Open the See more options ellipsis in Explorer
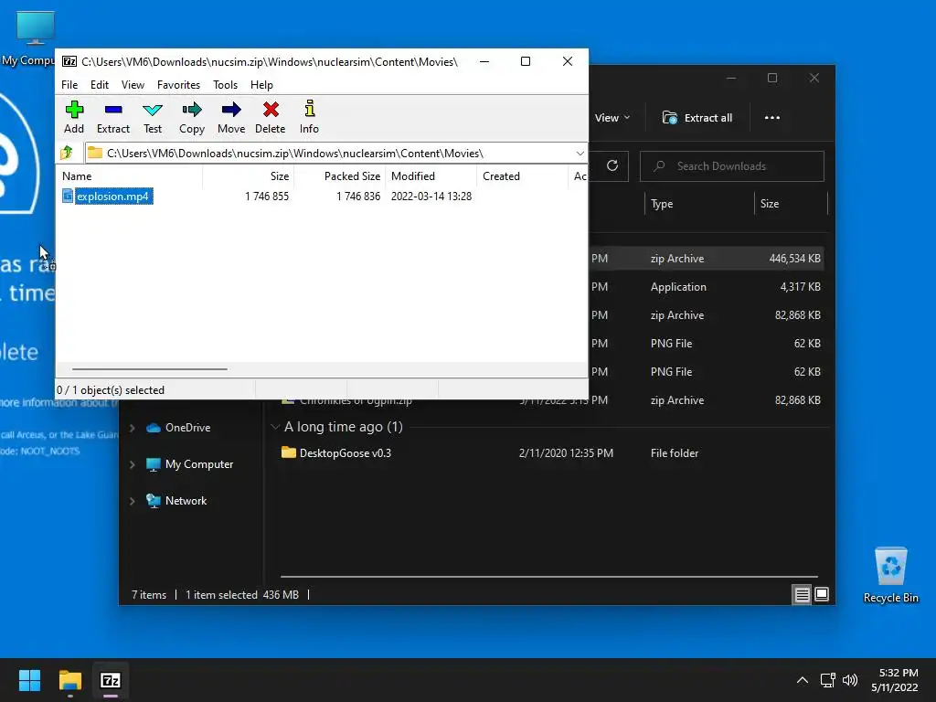The width and height of the screenshot is (936, 702). 771,118
